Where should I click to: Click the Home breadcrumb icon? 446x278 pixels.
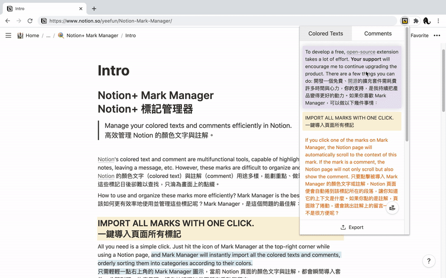(20, 36)
